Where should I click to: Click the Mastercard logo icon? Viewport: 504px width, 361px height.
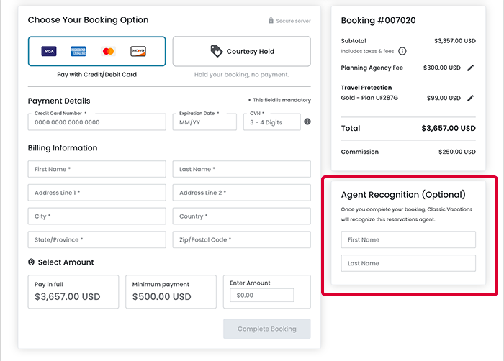[x=109, y=51]
